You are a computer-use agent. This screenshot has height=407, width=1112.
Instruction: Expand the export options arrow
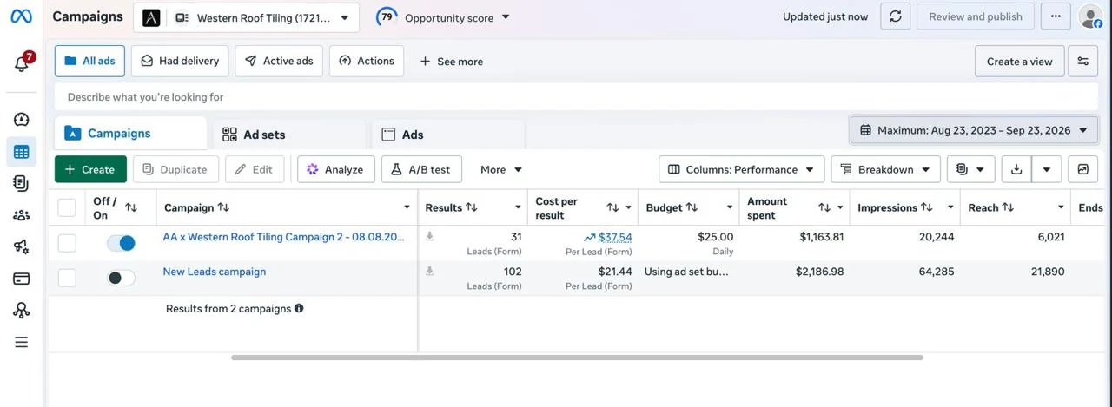pos(1046,169)
